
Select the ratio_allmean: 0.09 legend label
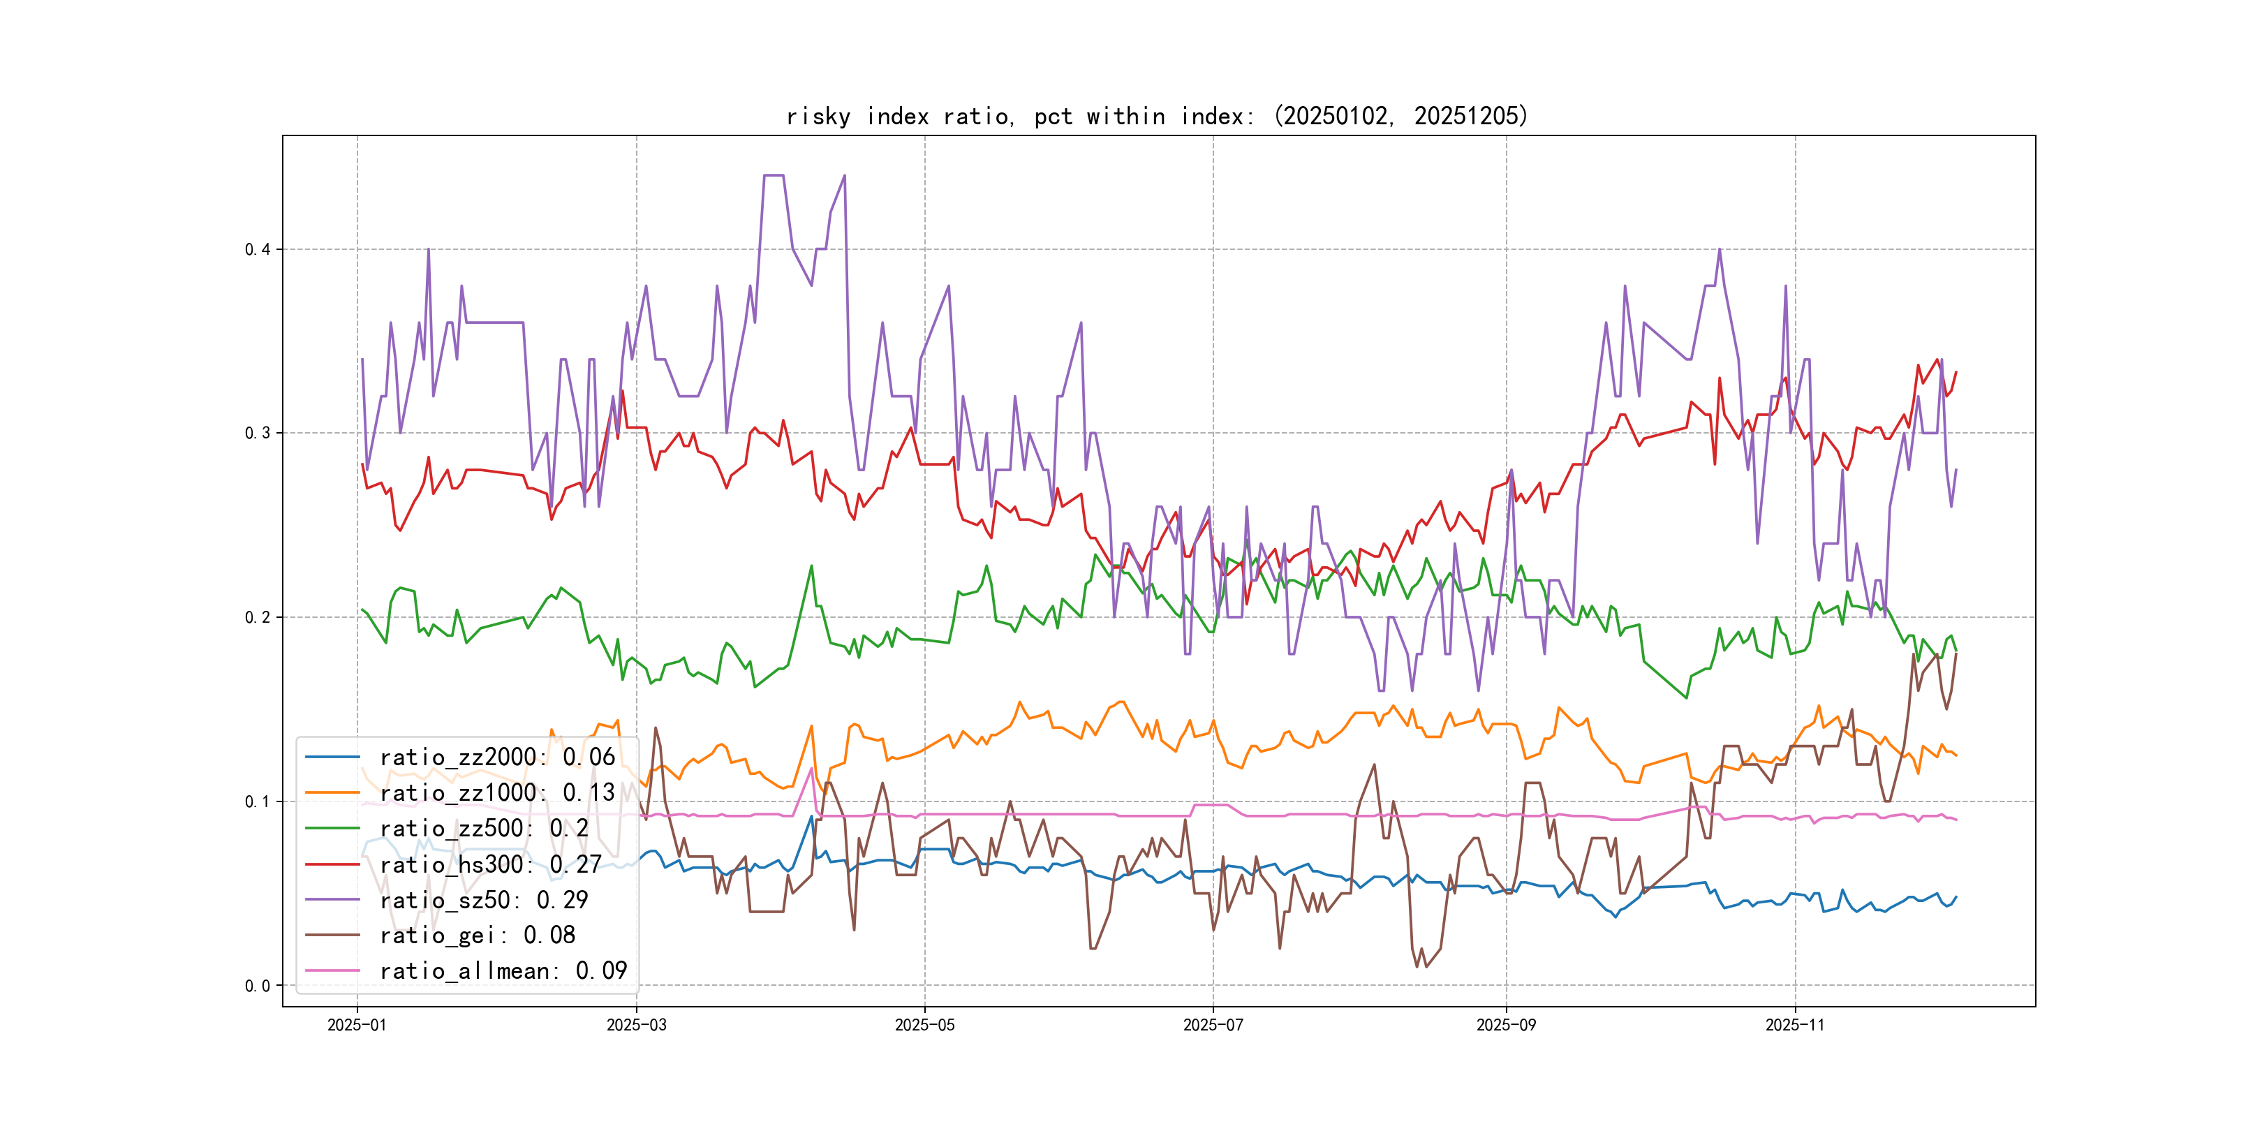point(503,971)
